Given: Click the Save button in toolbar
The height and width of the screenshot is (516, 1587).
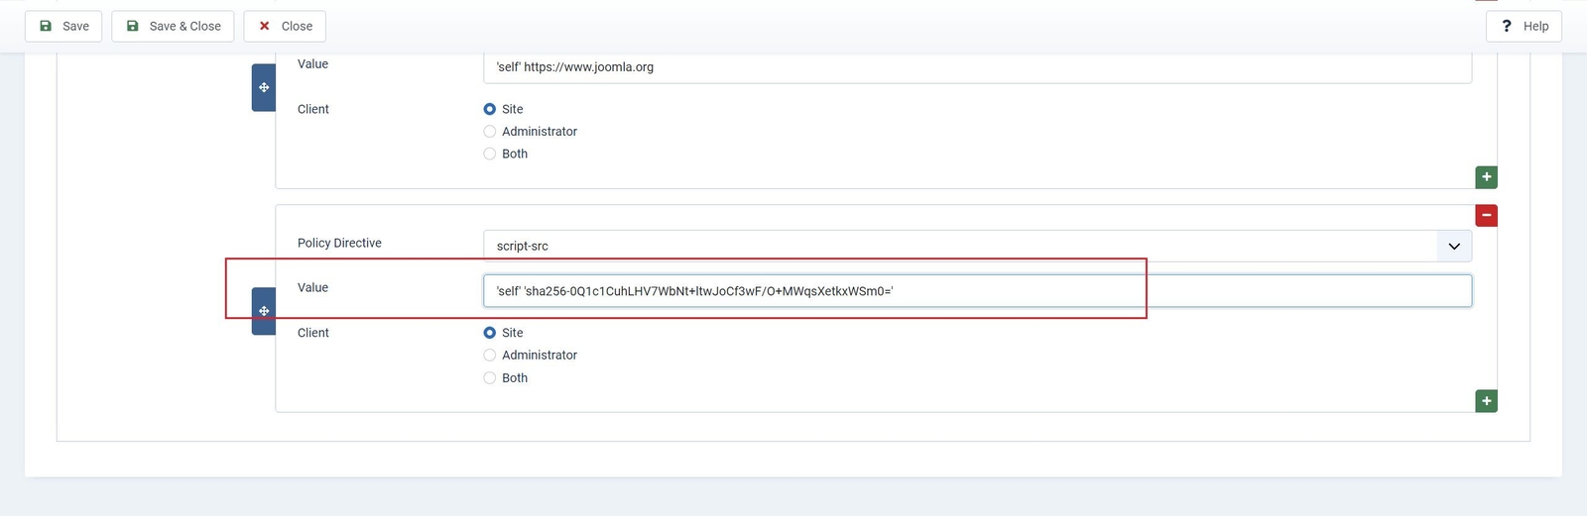Looking at the screenshot, I should click(x=63, y=26).
